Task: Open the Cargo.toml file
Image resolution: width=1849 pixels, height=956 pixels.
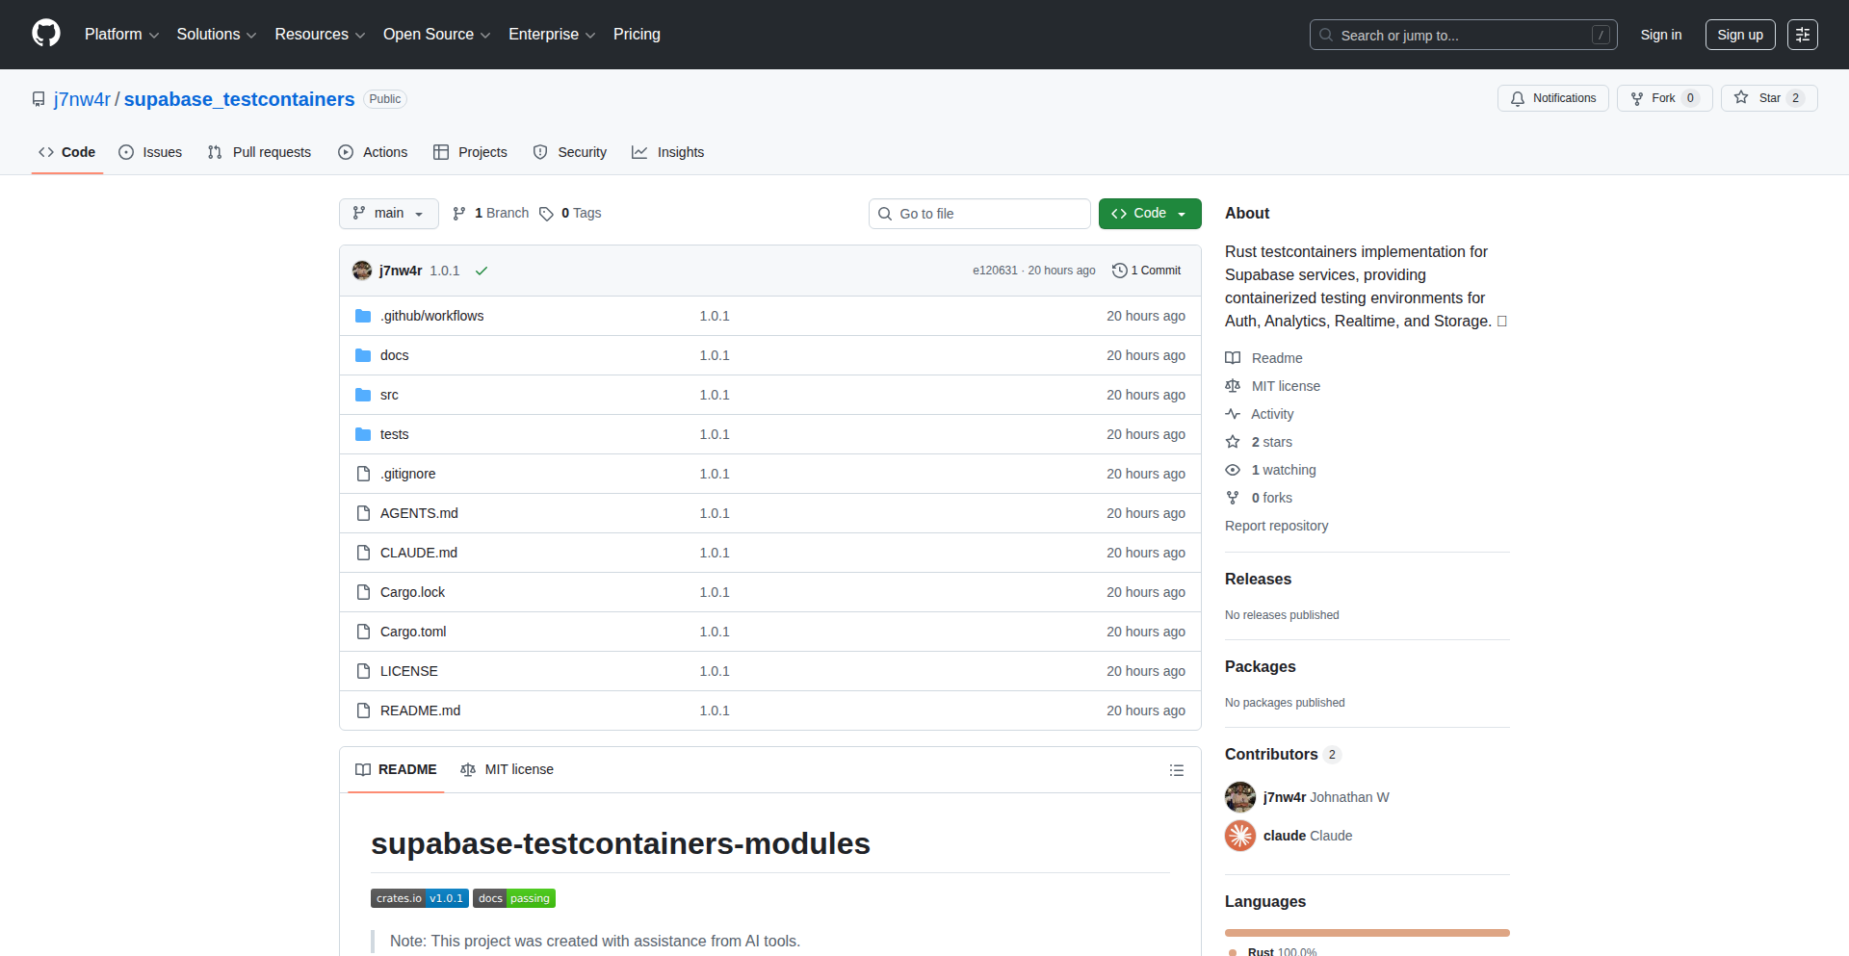Action: (x=412, y=631)
